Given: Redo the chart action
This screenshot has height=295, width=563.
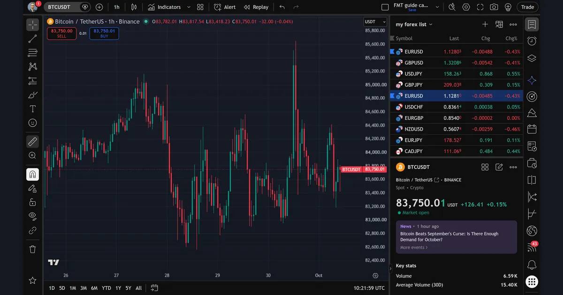Looking at the screenshot, I should click(x=296, y=7).
